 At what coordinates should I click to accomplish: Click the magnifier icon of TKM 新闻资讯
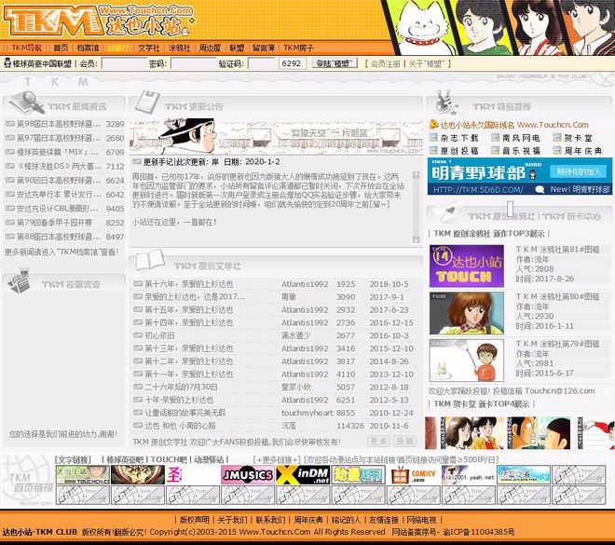click(27, 102)
